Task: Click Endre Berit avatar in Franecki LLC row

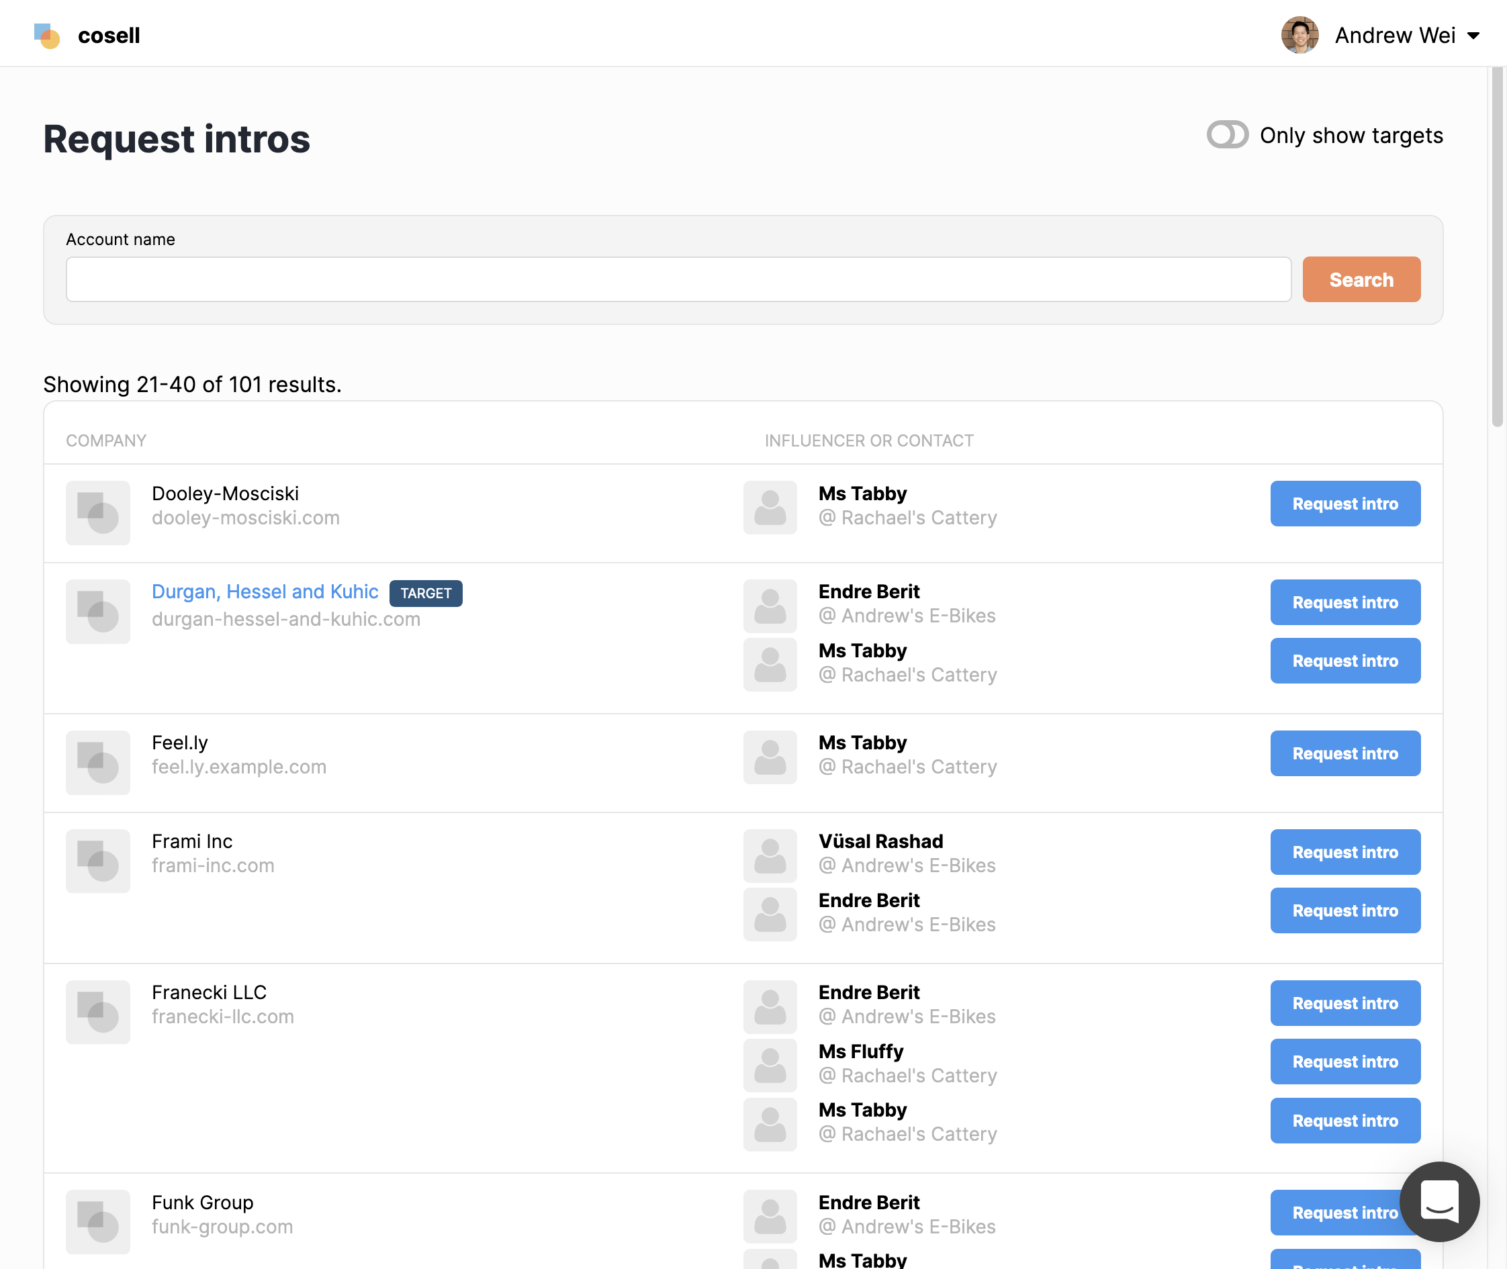Action: 770,1006
